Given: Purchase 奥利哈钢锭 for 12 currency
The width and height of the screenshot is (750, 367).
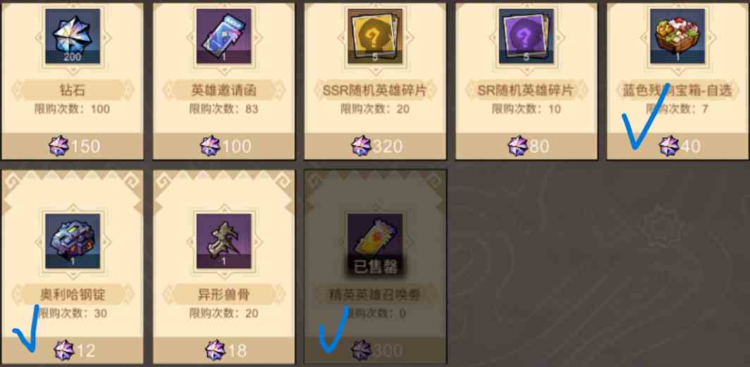Looking at the screenshot, I should (72, 351).
